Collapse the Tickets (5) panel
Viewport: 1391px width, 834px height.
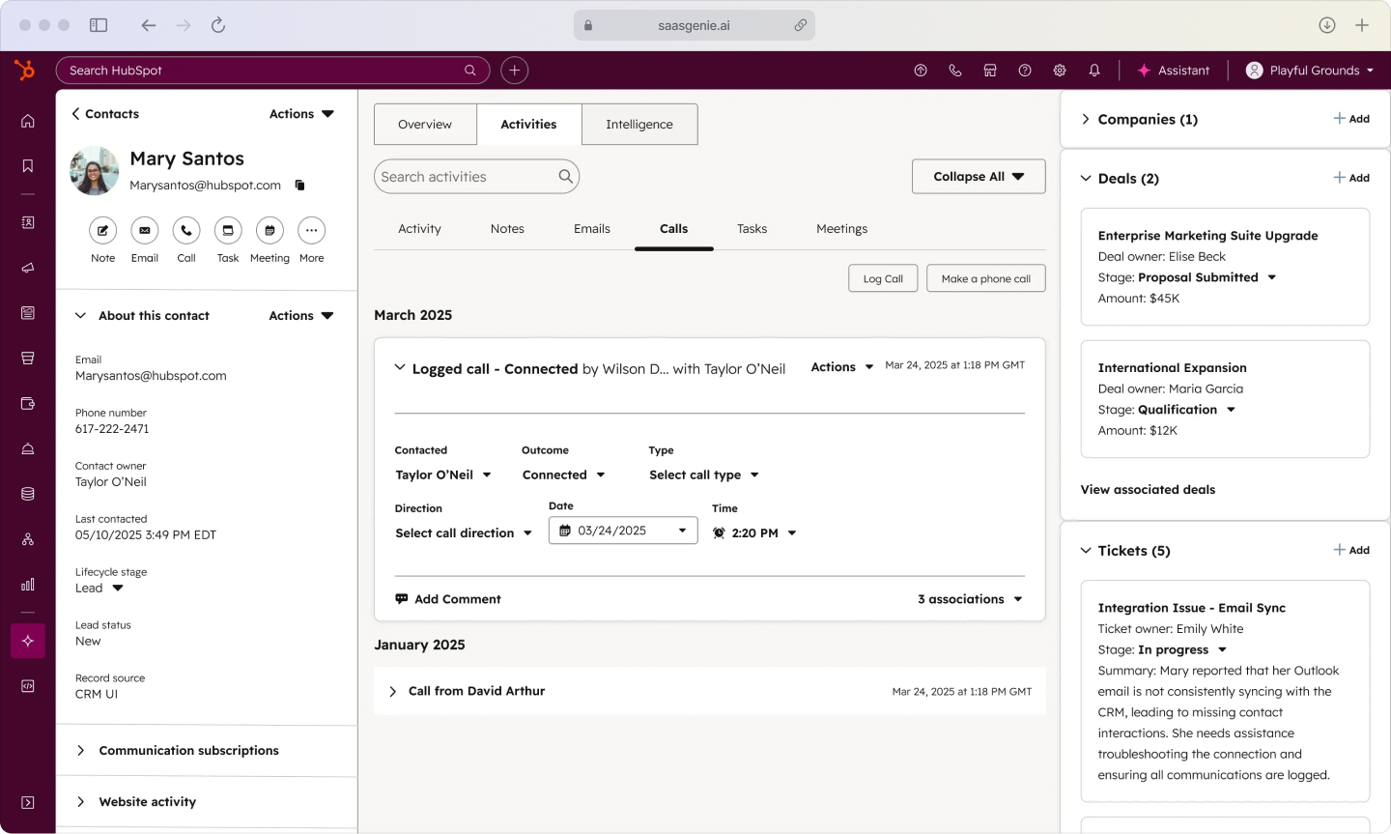(x=1086, y=551)
